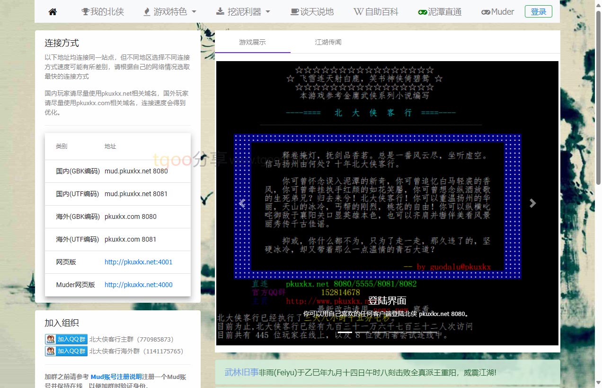The image size is (602, 388).
Task: Open web version link pkuxkx.net:4001
Action: 138,262
